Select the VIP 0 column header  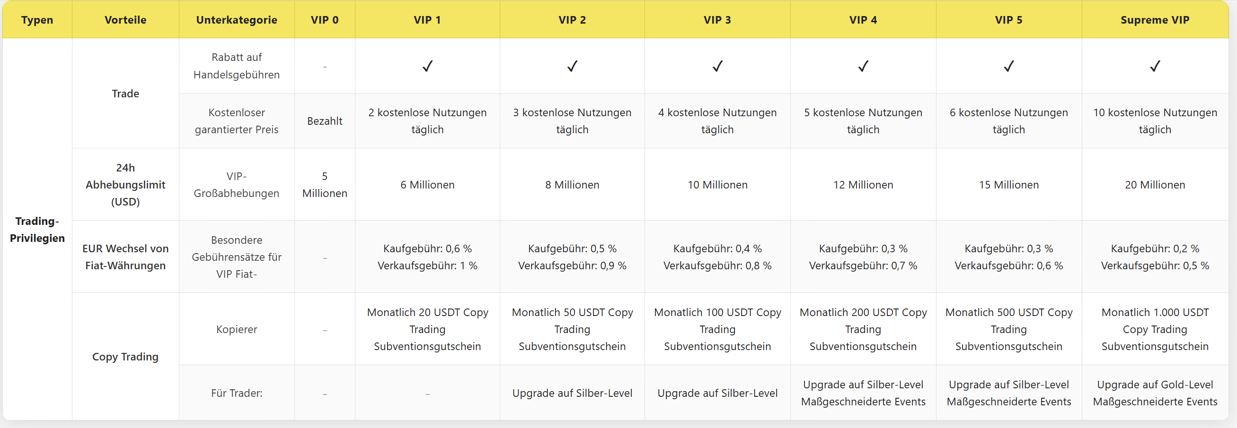tap(325, 20)
